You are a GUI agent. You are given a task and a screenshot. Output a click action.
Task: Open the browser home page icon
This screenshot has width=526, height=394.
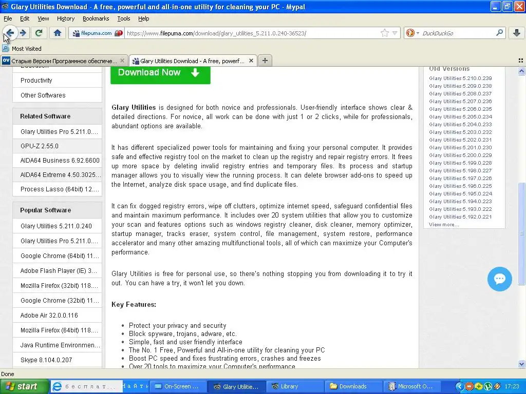tap(58, 33)
